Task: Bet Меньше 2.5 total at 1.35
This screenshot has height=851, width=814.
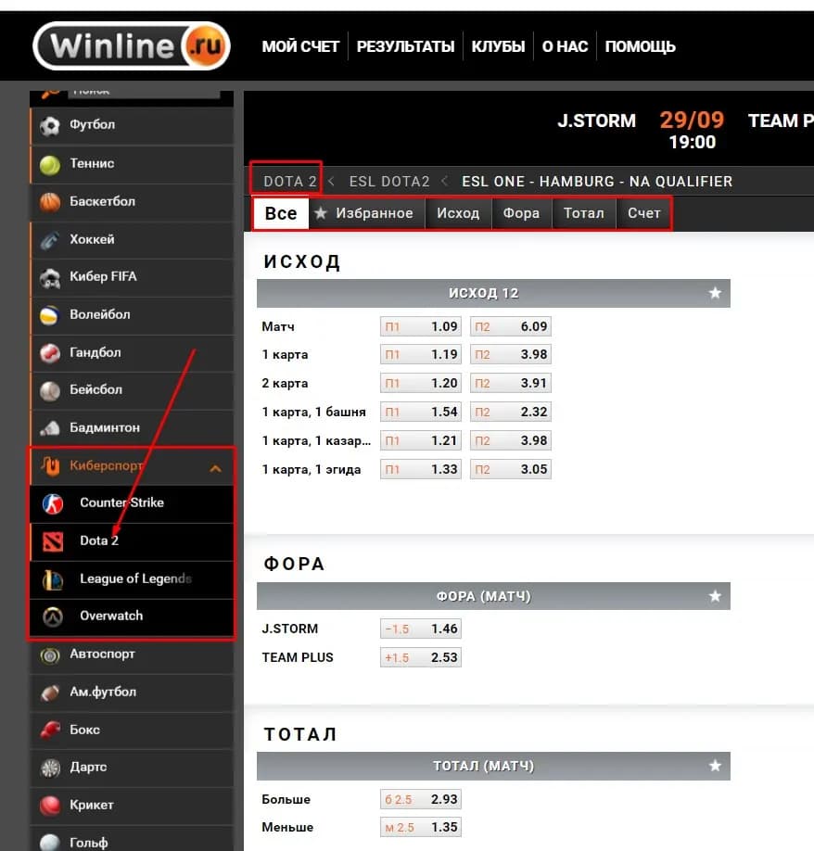Action: click(x=421, y=828)
